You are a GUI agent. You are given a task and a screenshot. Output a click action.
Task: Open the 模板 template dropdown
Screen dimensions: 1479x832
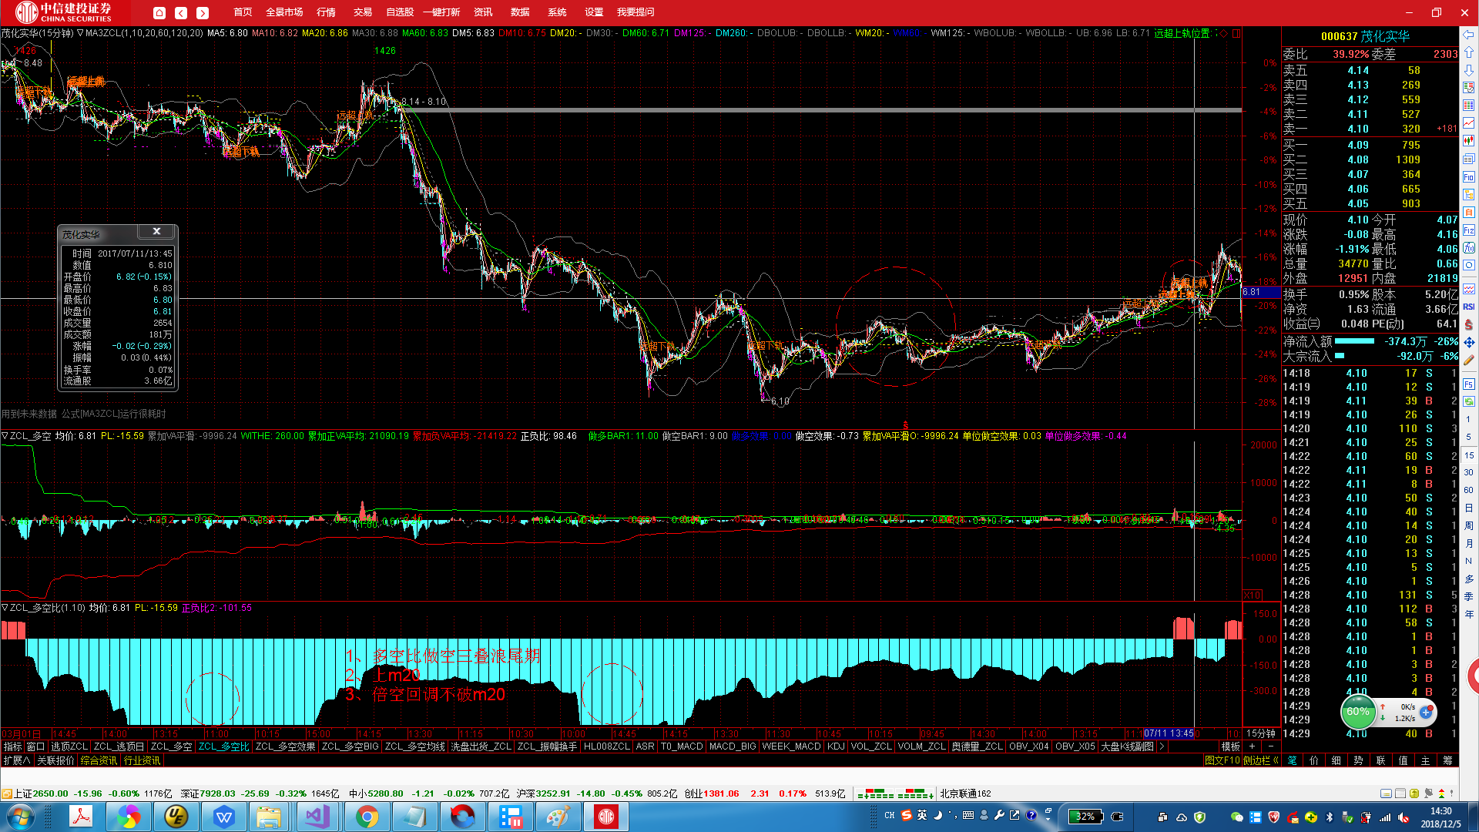click(x=1230, y=746)
